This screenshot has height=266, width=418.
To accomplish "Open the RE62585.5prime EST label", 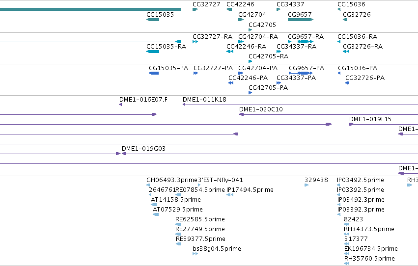I will pyautogui.click(x=200, y=219).
